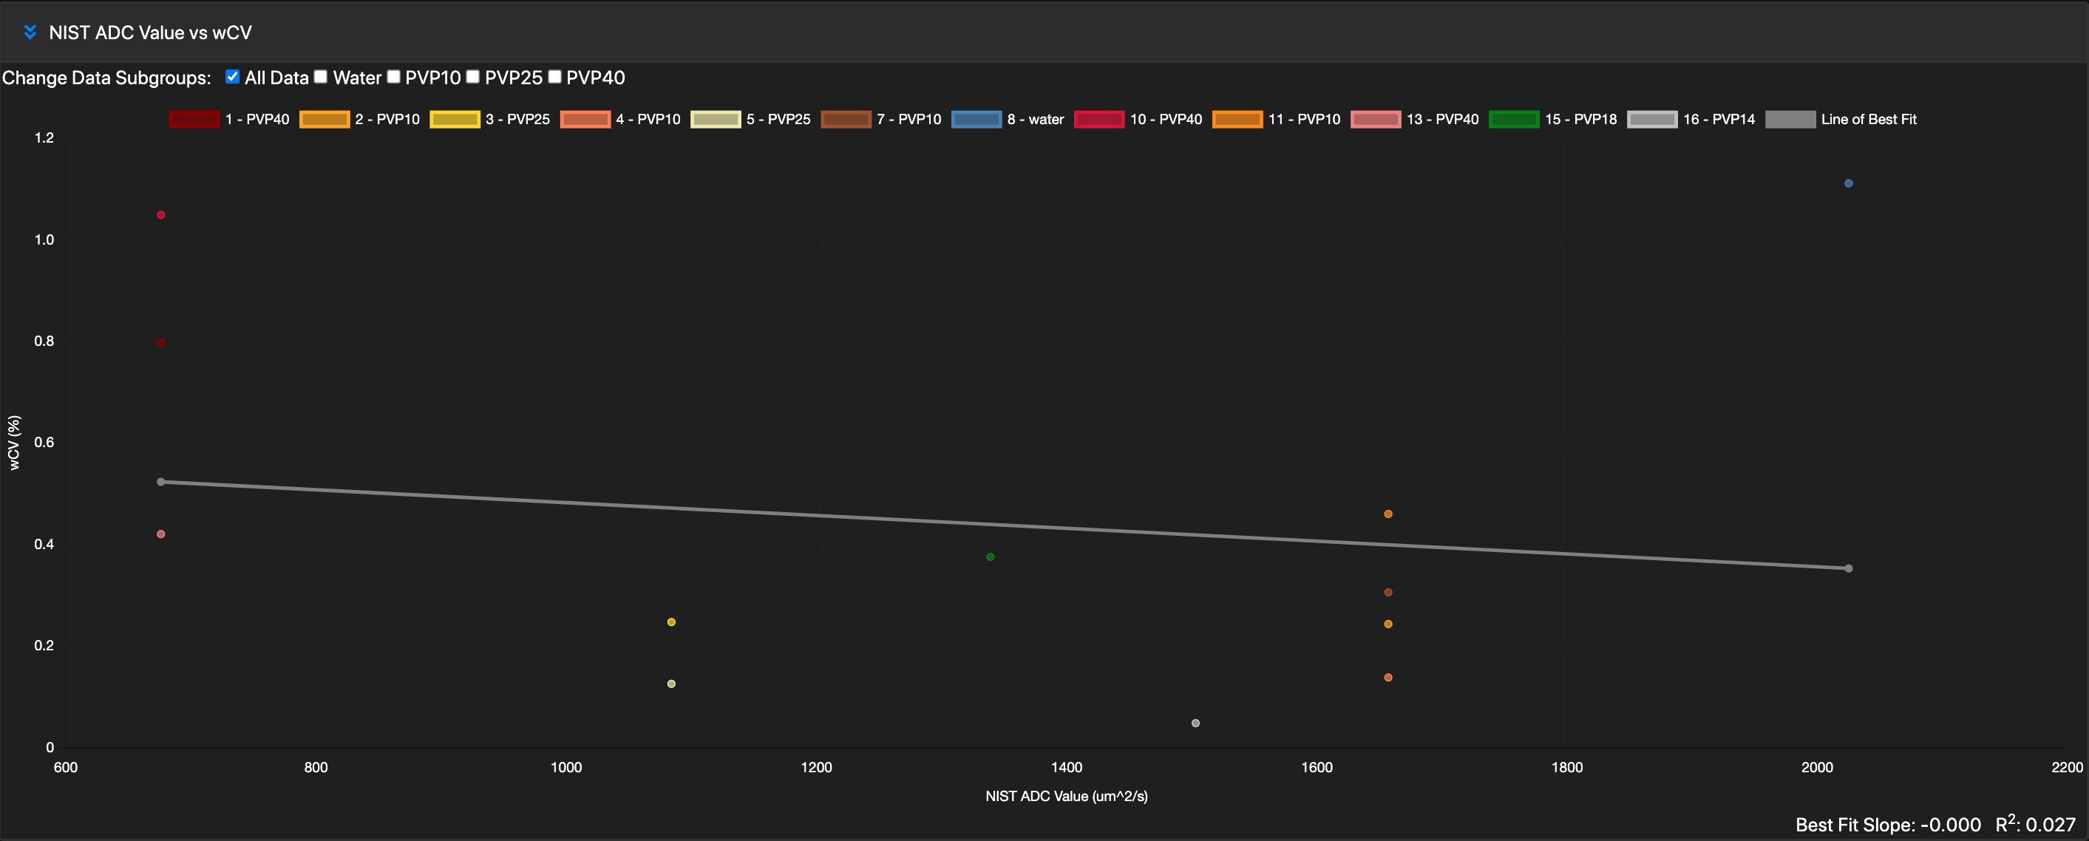The width and height of the screenshot is (2089, 841).
Task: Hide the Line of Best Fit series
Action: (1790, 119)
